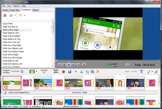Click next frame playback button
The height and width of the screenshot is (109, 162).
[74, 65]
